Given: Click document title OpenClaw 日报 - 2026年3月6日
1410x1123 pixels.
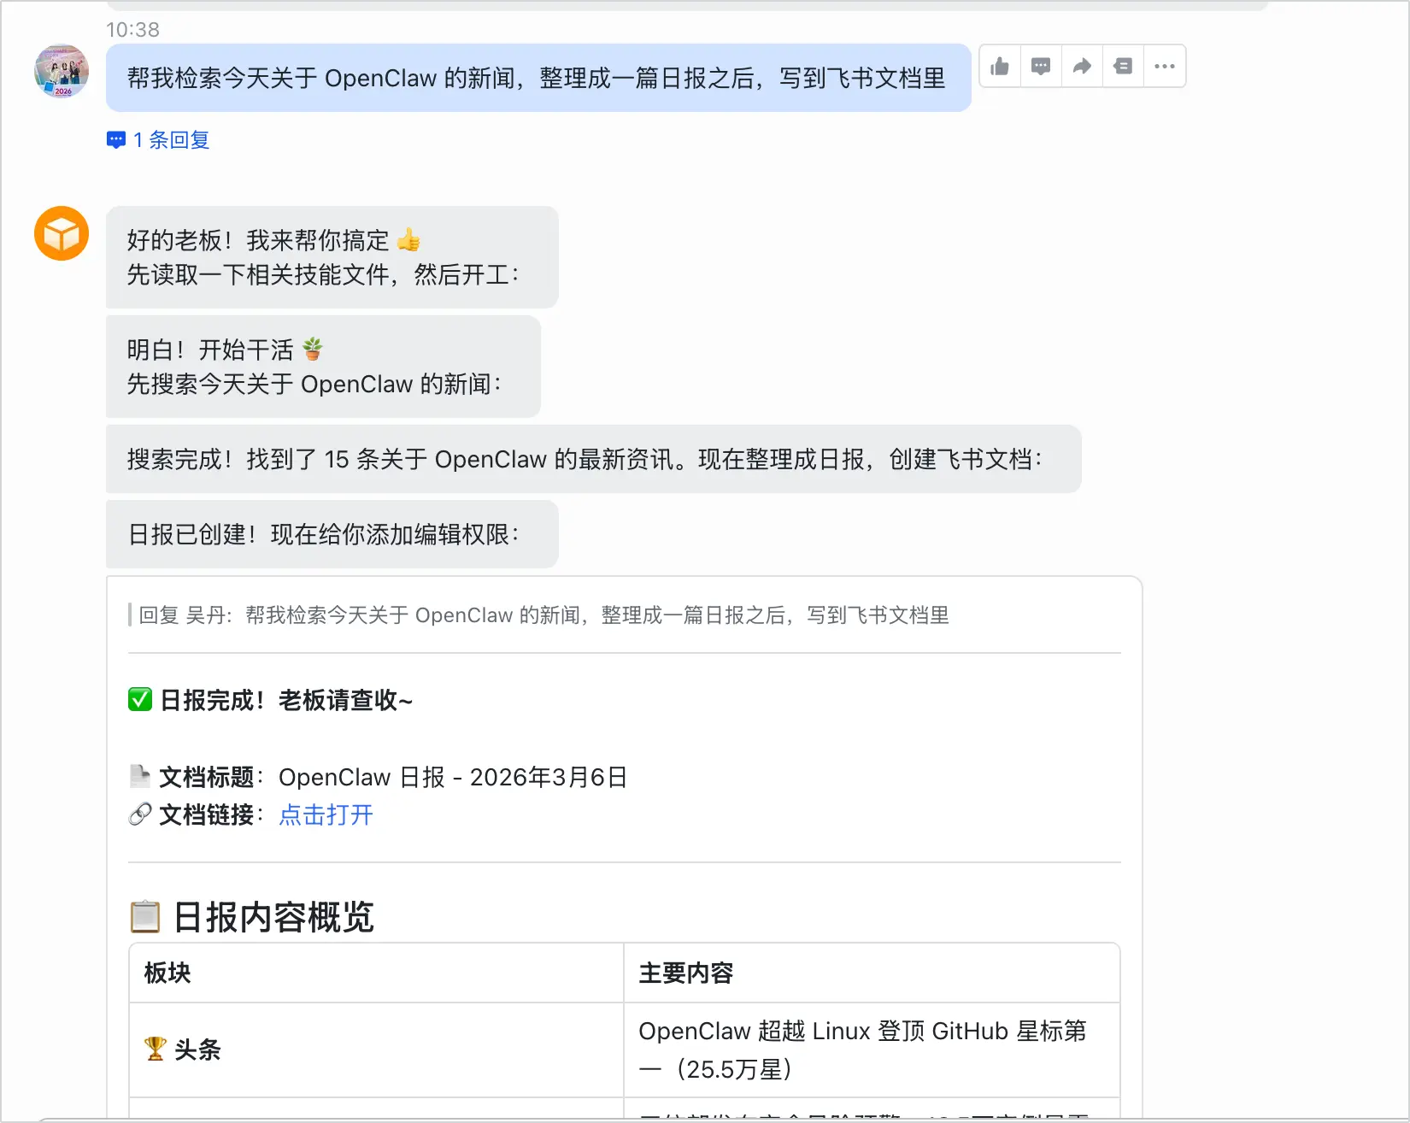Looking at the screenshot, I should point(453,777).
